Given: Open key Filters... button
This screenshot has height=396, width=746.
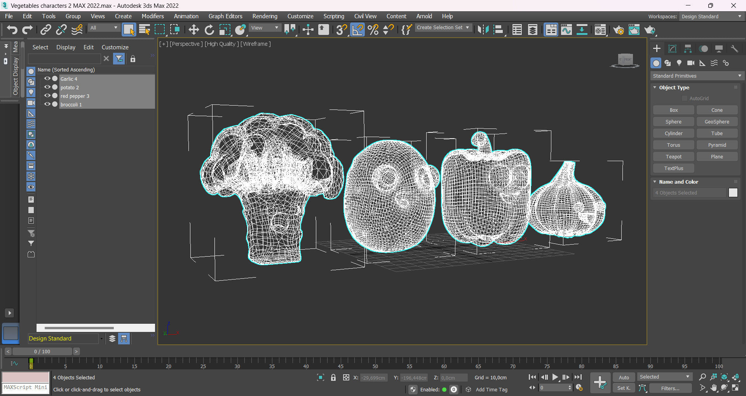Looking at the screenshot, I should coord(671,388).
